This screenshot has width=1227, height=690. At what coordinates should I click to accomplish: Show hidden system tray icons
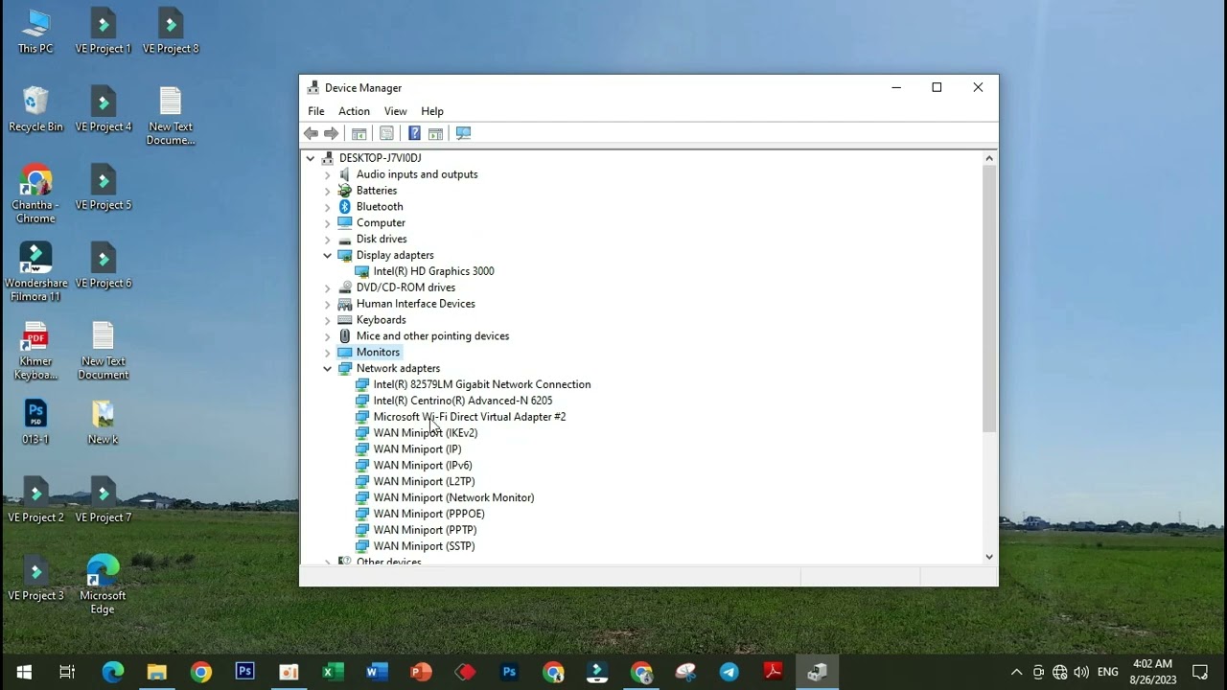[1016, 672]
